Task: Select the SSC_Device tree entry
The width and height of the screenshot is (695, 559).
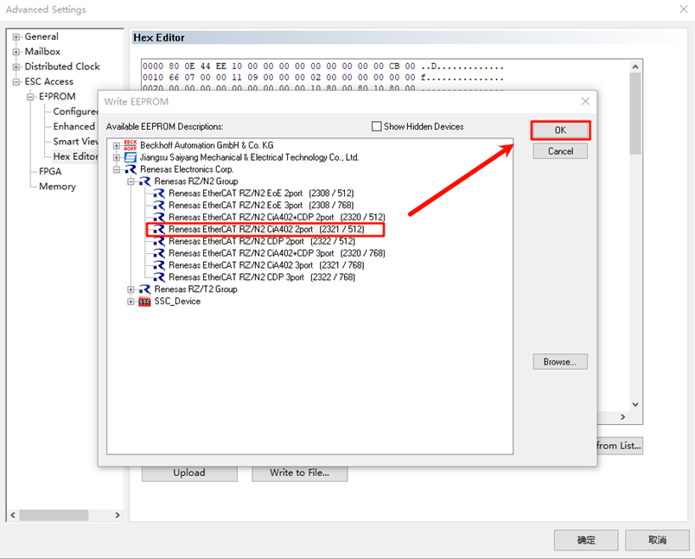Action: pyautogui.click(x=177, y=302)
